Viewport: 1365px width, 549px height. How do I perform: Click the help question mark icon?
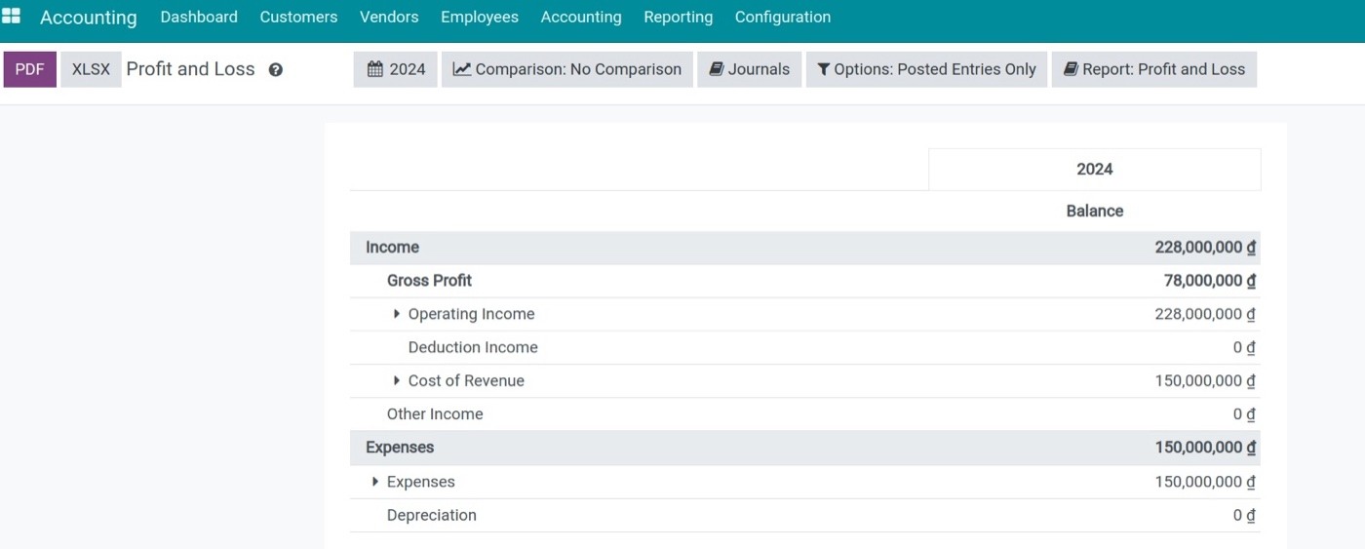[276, 70]
